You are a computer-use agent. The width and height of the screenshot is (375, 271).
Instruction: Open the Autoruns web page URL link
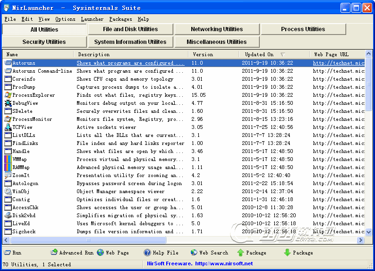point(338,63)
